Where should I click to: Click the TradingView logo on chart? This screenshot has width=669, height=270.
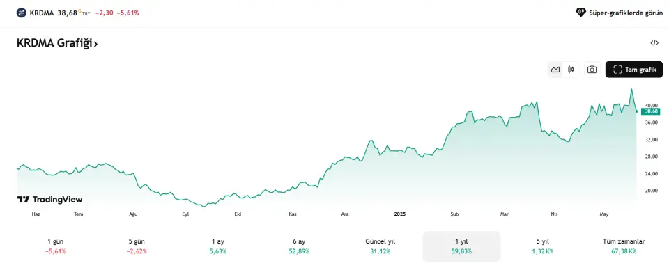[x=49, y=199]
